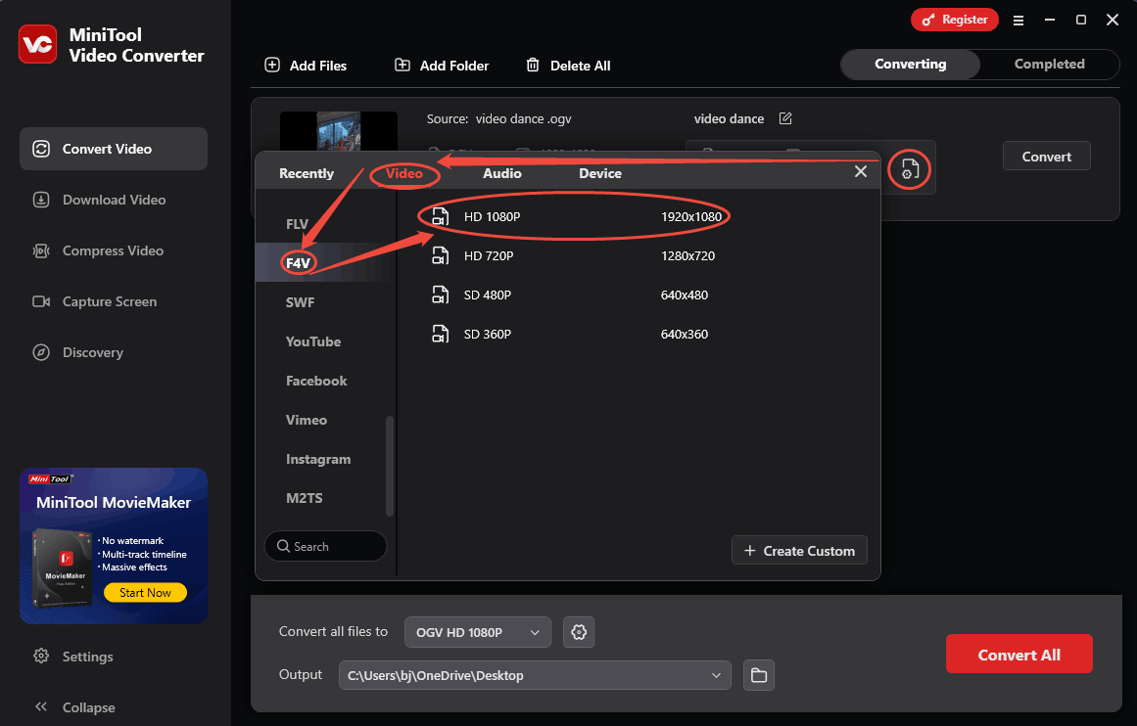Image resolution: width=1137 pixels, height=726 pixels.
Task: Select Convert Video in sidebar
Action: click(114, 149)
